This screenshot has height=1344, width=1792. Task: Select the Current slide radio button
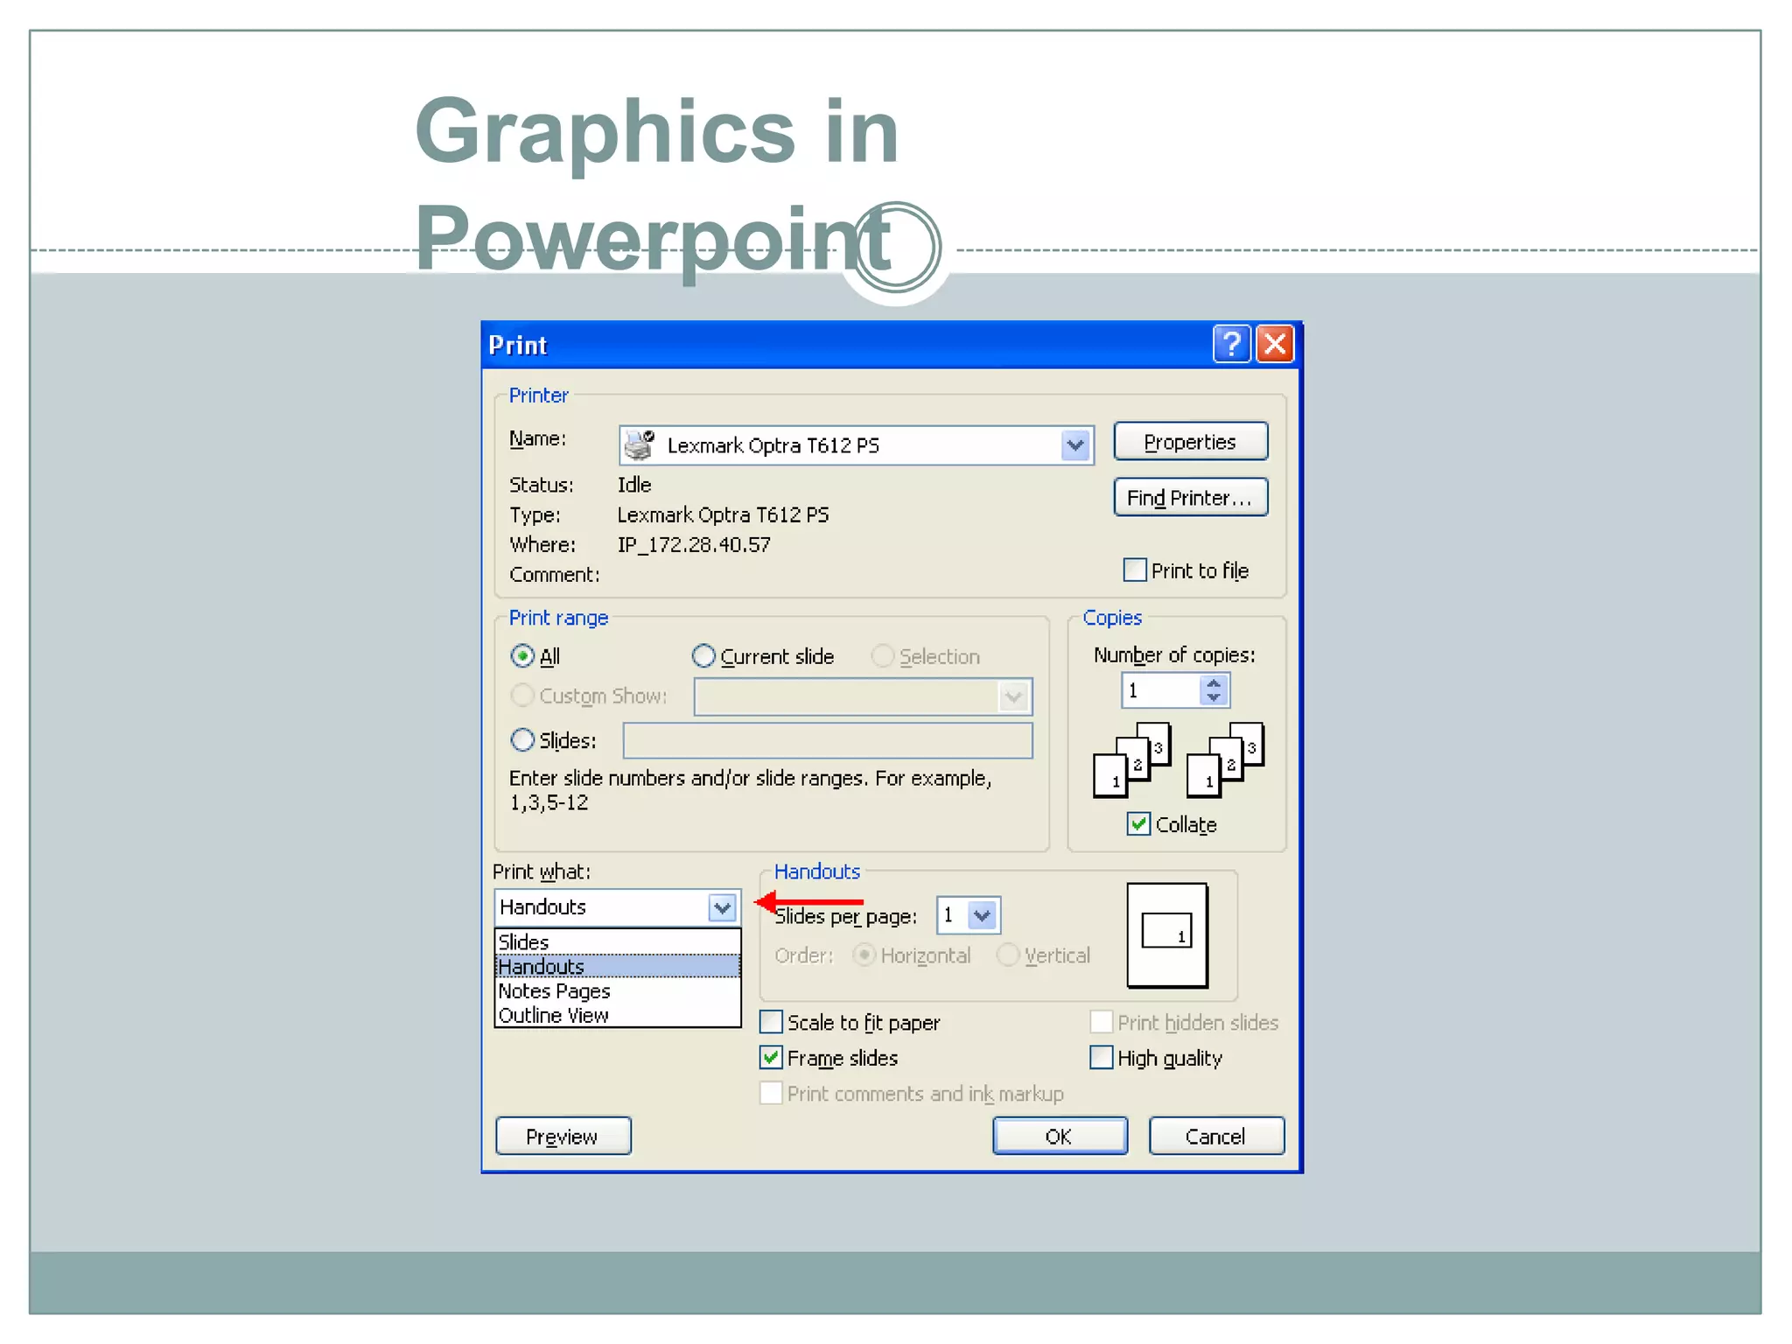703,655
